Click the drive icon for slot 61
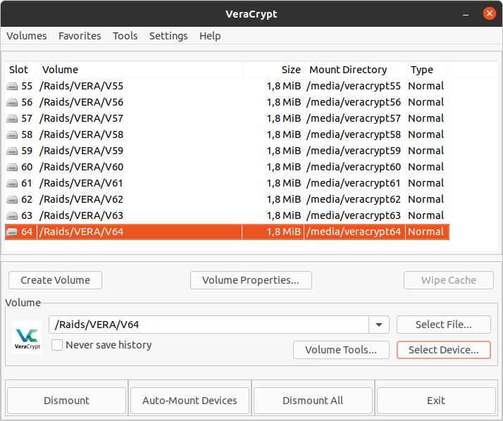This screenshot has width=503, height=421. (12, 184)
